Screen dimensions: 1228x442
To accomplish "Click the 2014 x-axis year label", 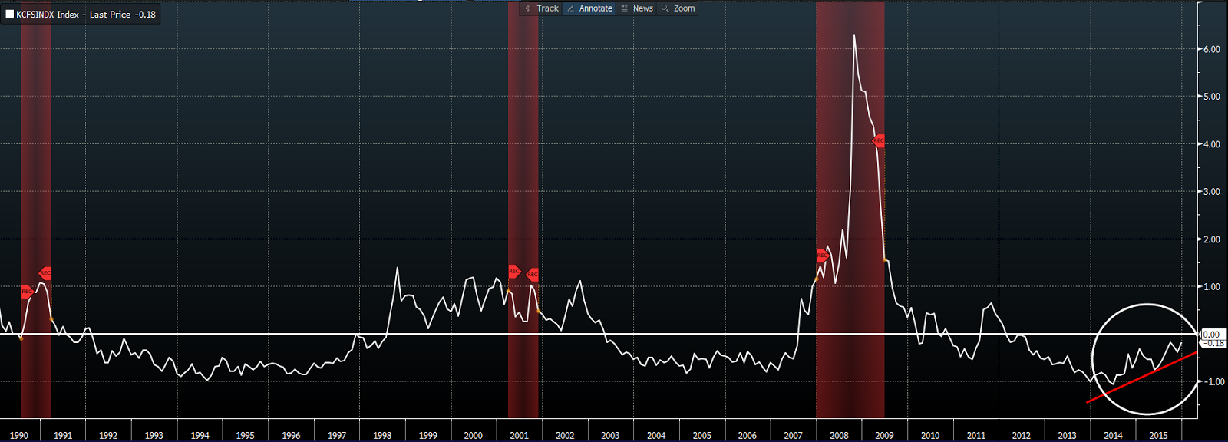I will (x=1113, y=435).
